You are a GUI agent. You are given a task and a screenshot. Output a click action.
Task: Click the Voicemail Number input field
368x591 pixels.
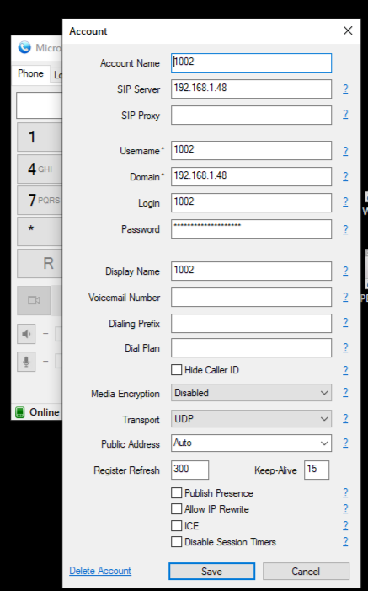[x=251, y=298]
